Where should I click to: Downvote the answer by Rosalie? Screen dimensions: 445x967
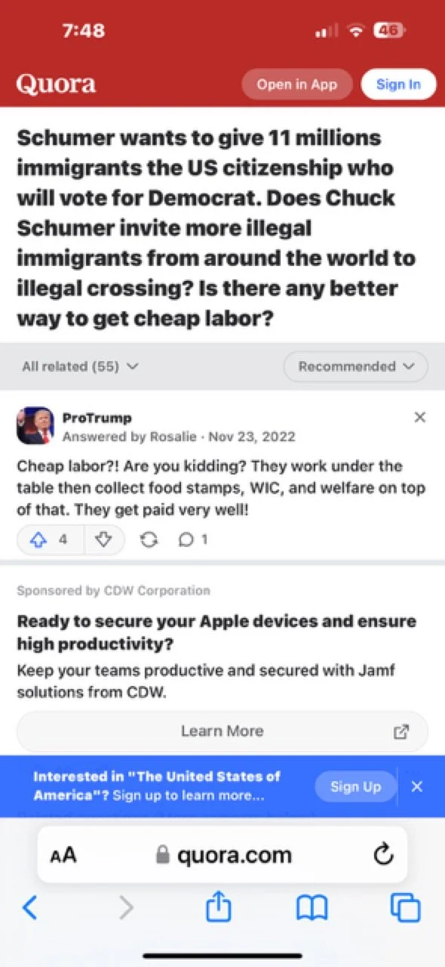104,540
